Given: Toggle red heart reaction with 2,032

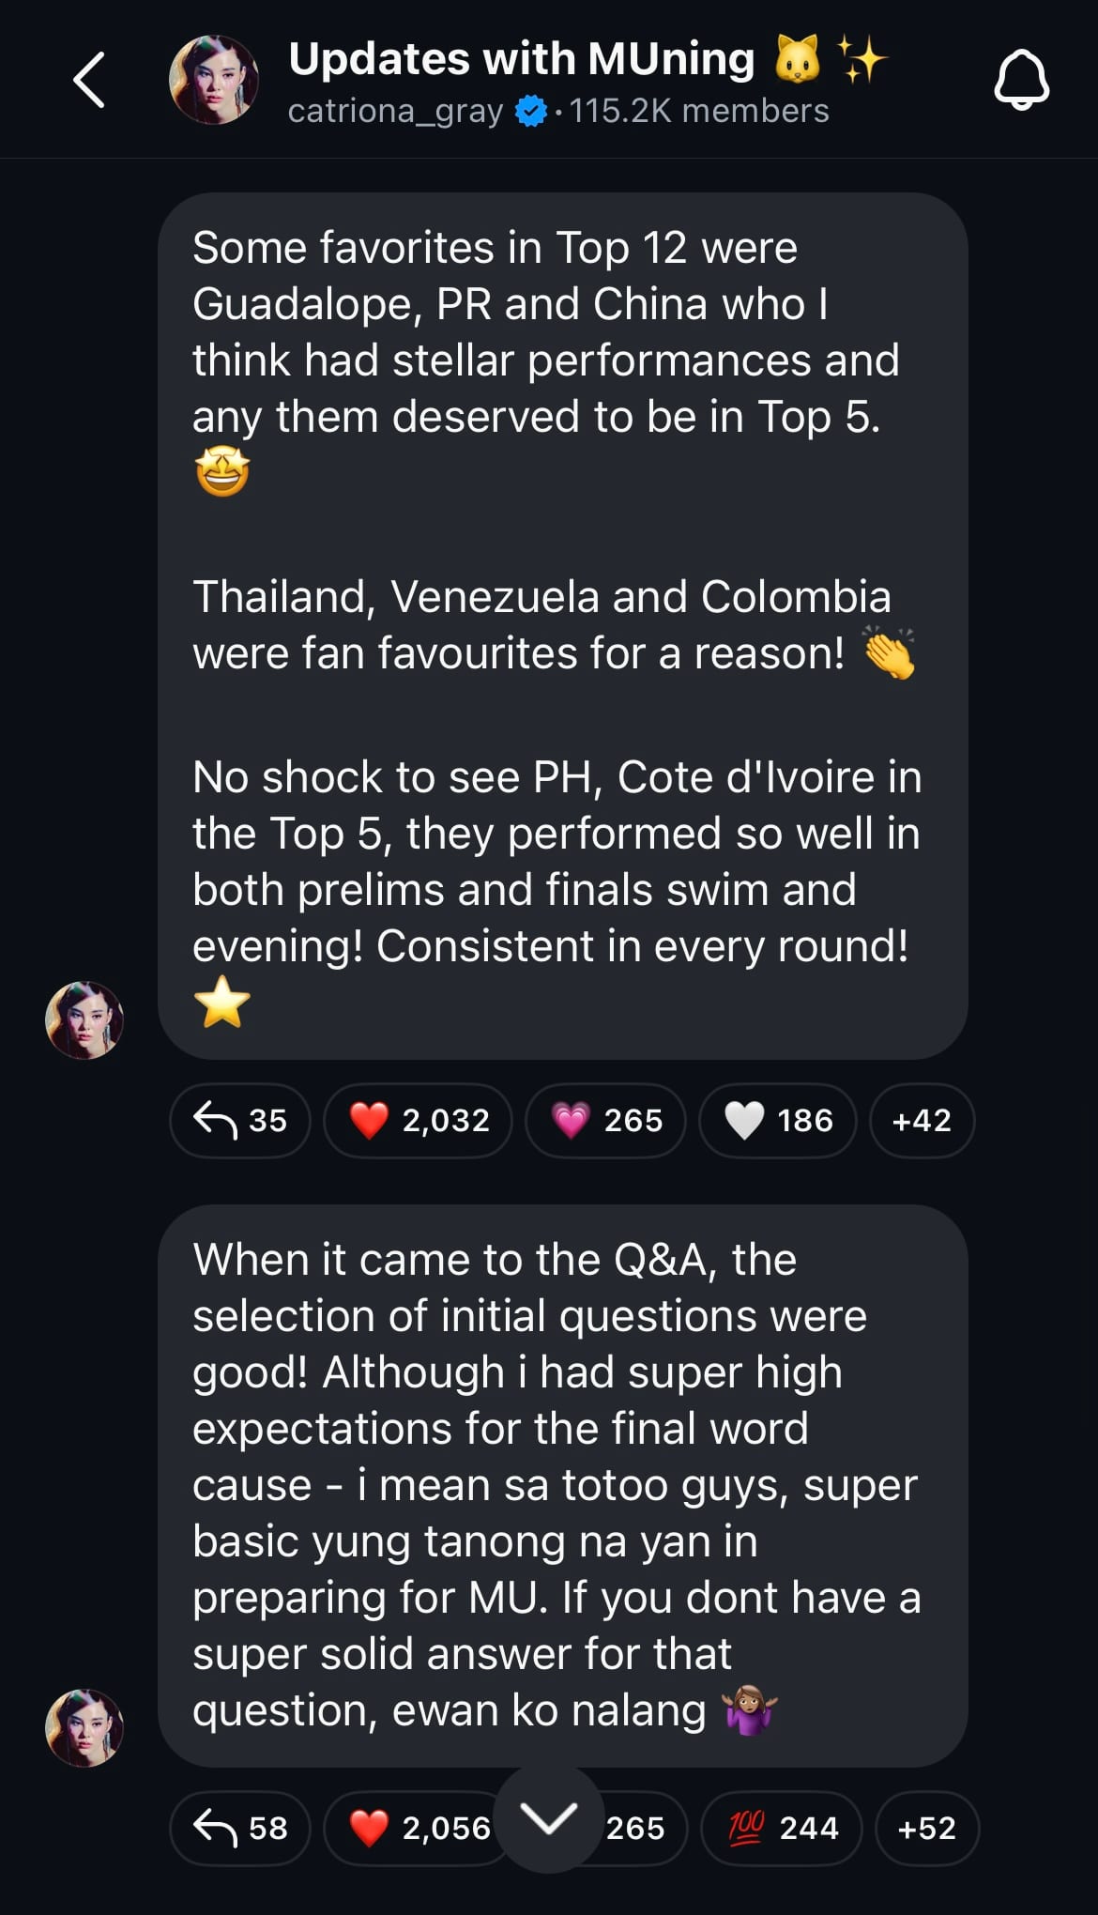Looking at the screenshot, I should (x=419, y=1120).
